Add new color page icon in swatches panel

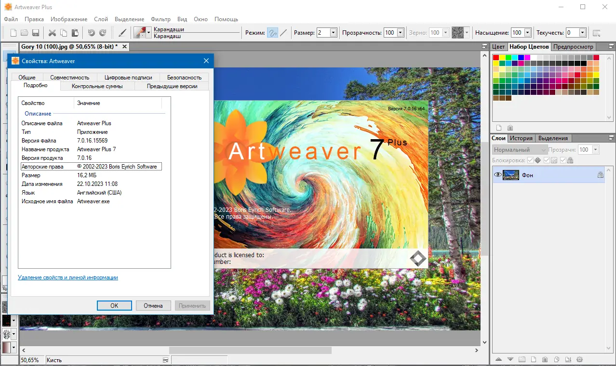coord(499,128)
